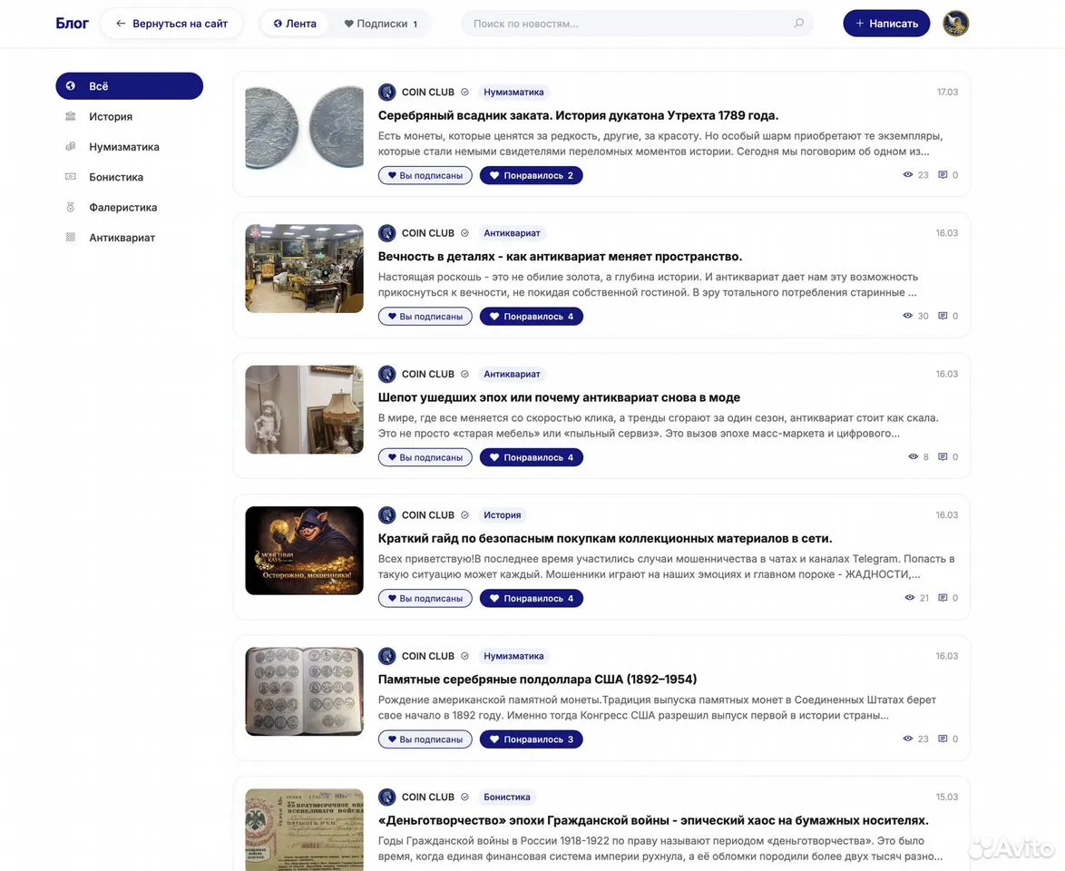Screen dimensions: 1065x871
Task: Click COIN CLUB avatar on полдоллара США post
Action: 387,656
